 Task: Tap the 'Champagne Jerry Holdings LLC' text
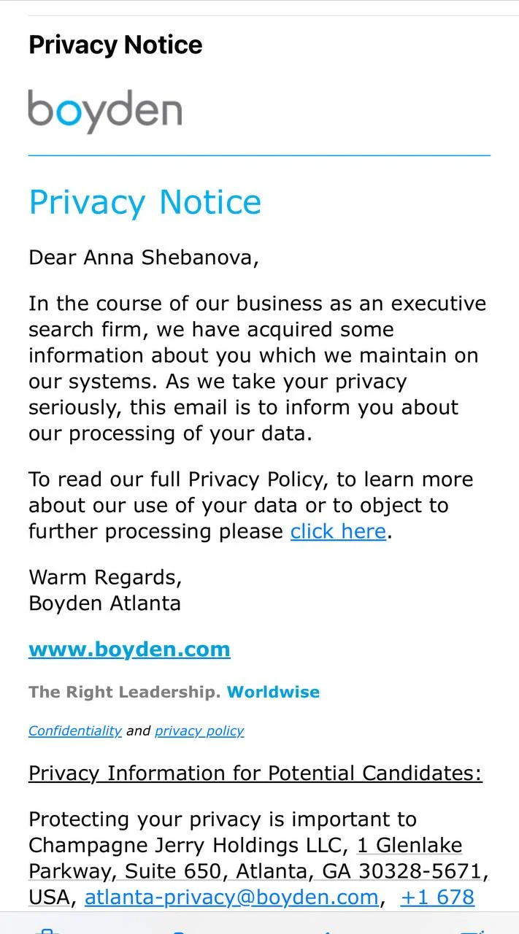pos(185,845)
